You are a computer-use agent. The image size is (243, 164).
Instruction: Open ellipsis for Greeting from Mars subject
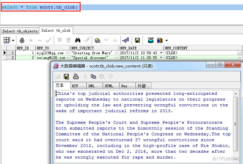[x=117, y=53]
